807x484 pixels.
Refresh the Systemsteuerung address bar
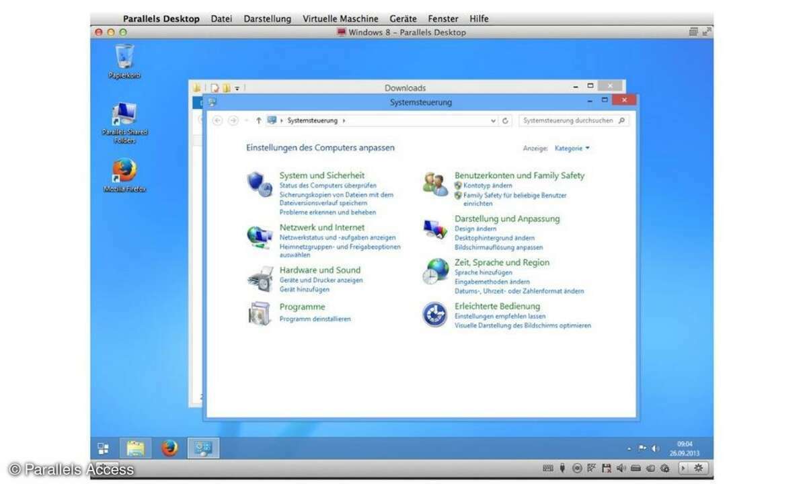click(506, 121)
